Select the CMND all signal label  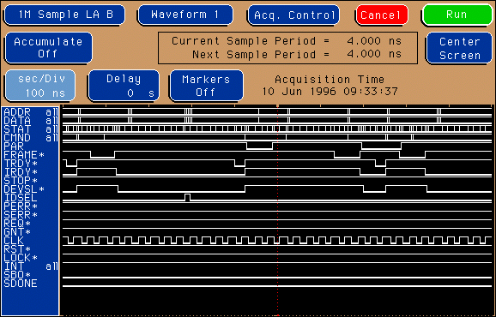[x=31, y=138]
